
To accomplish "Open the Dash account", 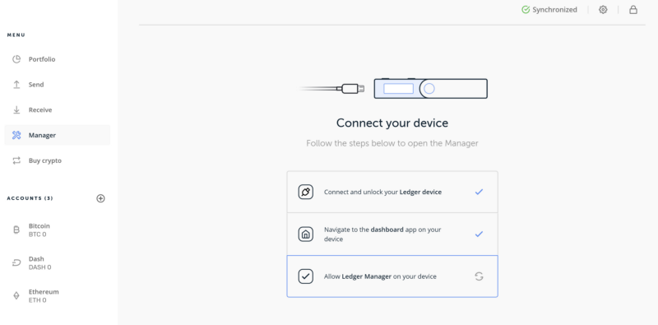I will pyautogui.click(x=57, y=262).
